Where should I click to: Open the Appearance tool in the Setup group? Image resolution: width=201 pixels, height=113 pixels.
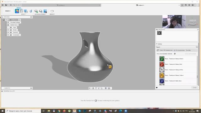tap(17, 11)
